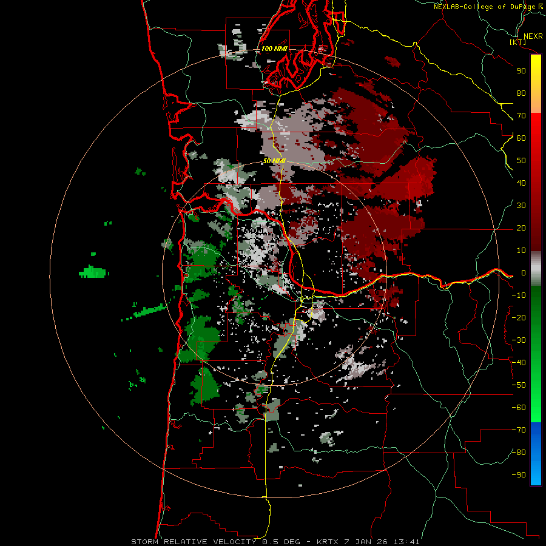Select the "7 JAN 26" date in caption
The height and width of the screenshot is (546, 546).
coord(365,542)
